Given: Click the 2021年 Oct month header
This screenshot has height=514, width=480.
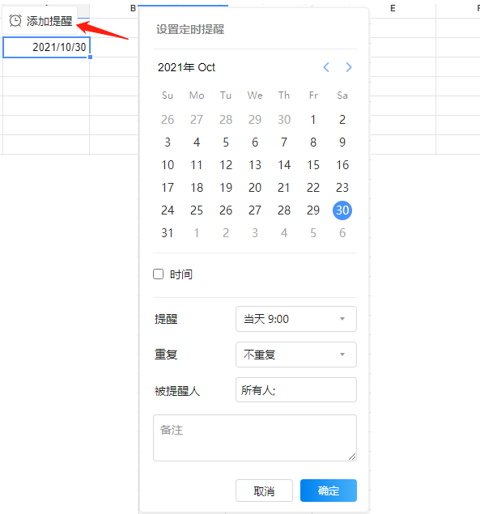Looking at the screenshot, I should pyautogui.click(x=186, y=67).
